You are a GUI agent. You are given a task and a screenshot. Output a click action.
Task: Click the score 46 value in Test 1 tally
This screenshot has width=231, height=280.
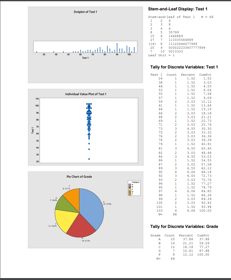160,86
